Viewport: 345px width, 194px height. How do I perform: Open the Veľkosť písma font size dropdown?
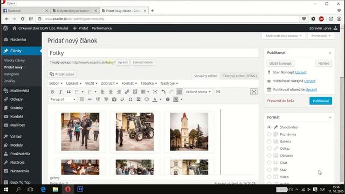tap(198, 92)
